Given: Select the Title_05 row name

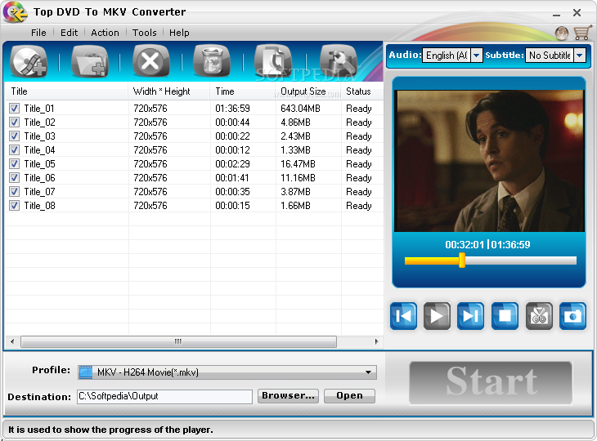Looking at the screenshot, I should (39, 164).
